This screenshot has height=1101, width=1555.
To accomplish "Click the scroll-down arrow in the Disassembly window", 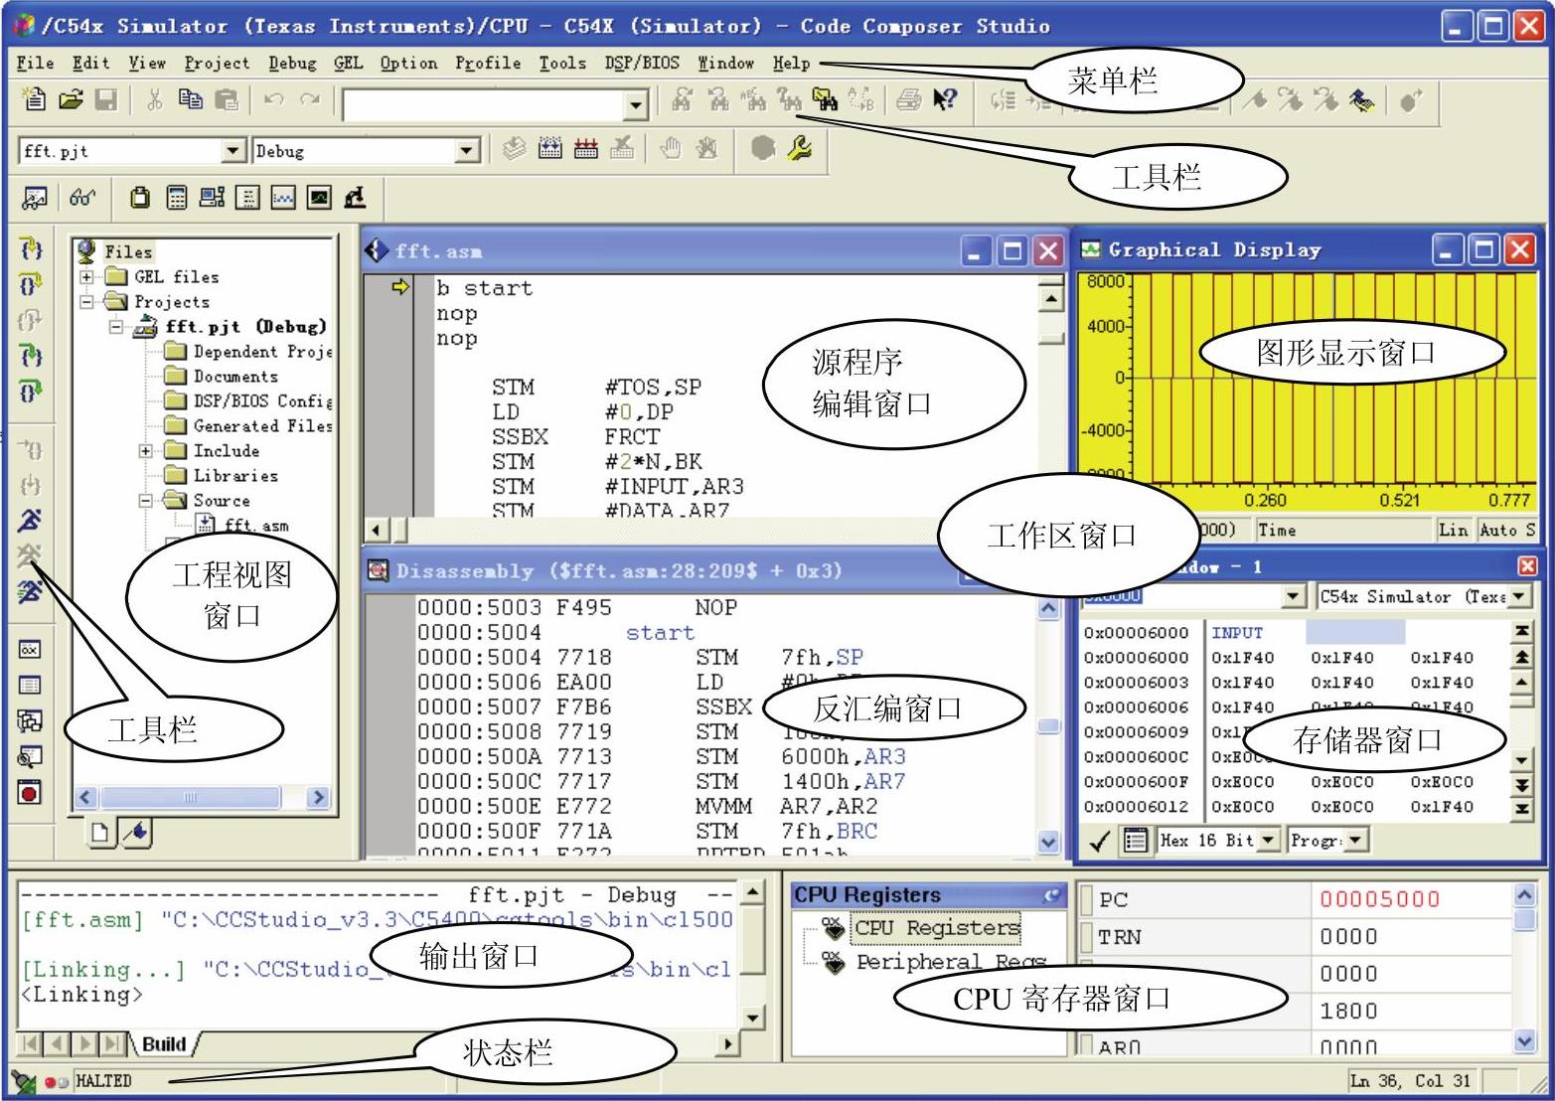I will tap(1049, 842).
